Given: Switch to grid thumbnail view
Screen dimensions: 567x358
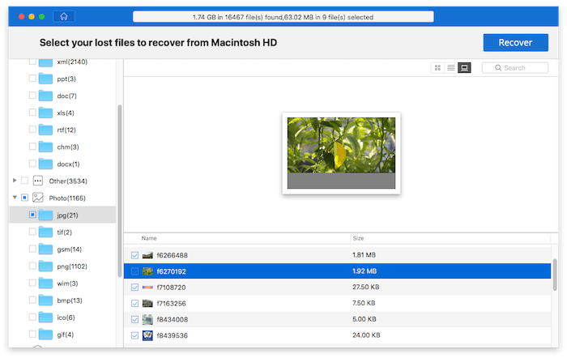Looking at the screenshot, I should click(437, 67).
